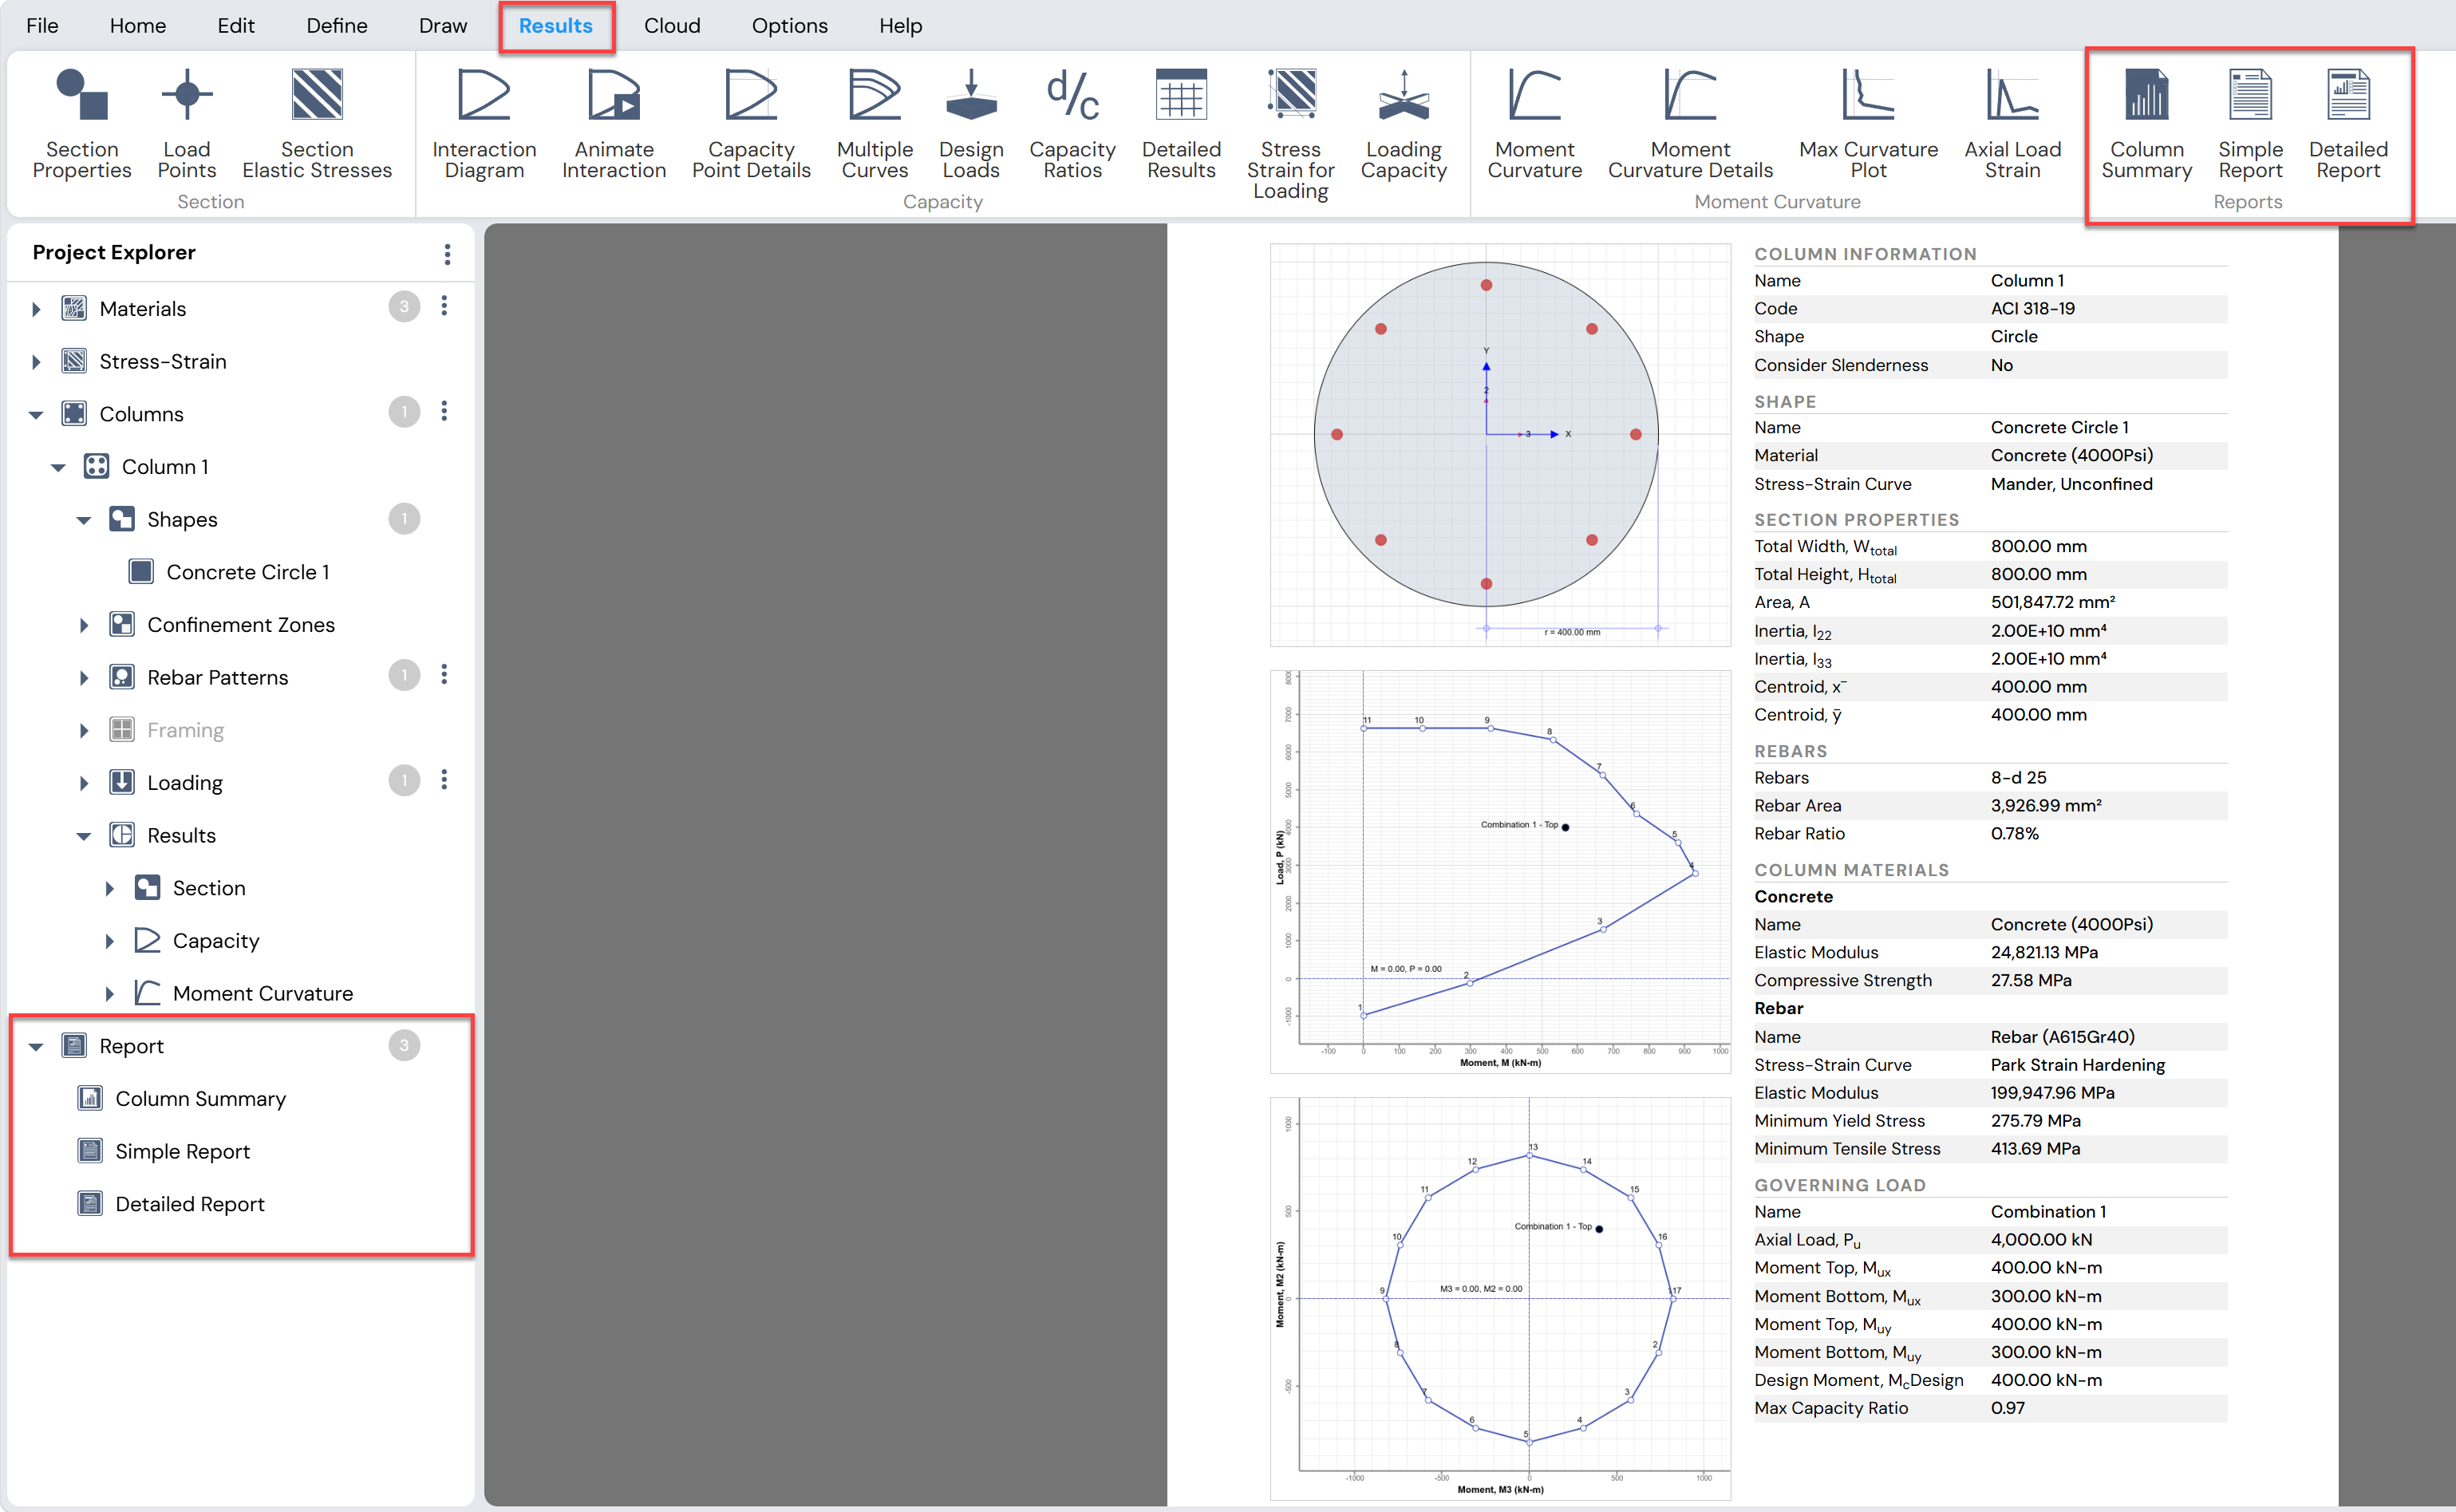Open Loading more-options menu

point(444,780)
